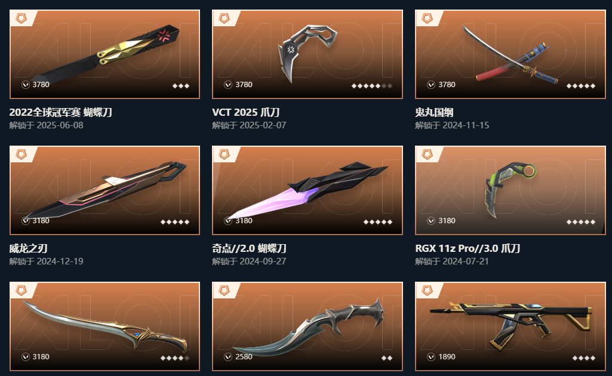The width and height of the screenshot is (612, 376).
Task: Click the corner badge icon on 威龙之刃 card
Action: (x=21, y=155)
